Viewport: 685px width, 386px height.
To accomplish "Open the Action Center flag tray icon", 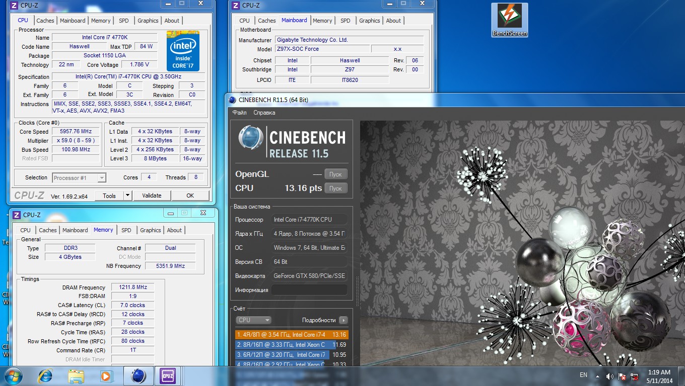I will click(x=622, y=376).
